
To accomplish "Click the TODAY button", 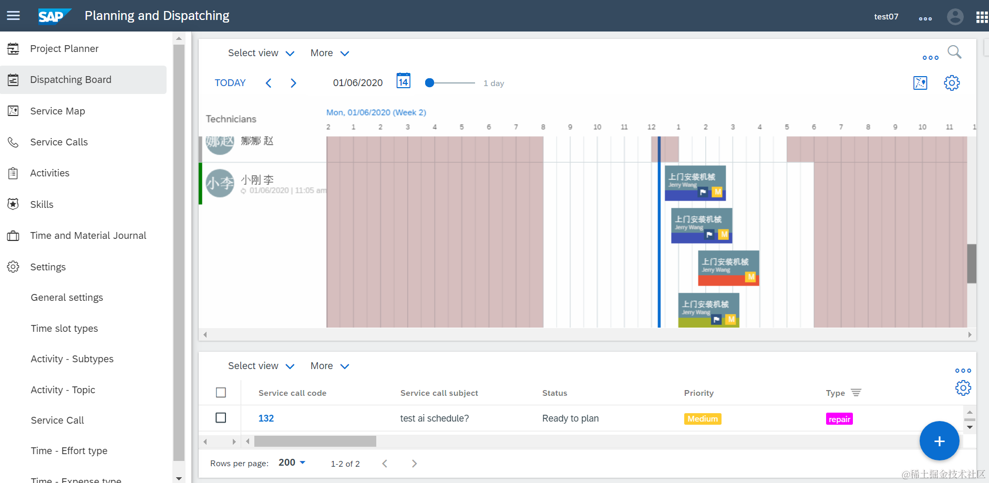I will [x=230, y=83].
